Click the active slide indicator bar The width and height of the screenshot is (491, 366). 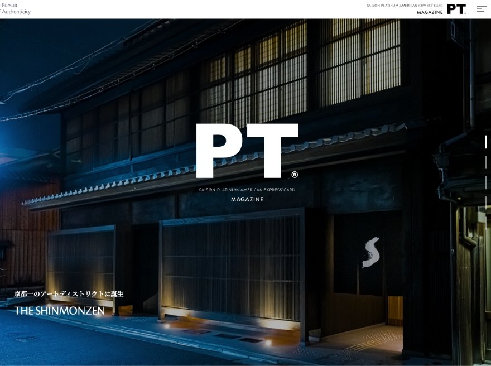tap(486, 142)
